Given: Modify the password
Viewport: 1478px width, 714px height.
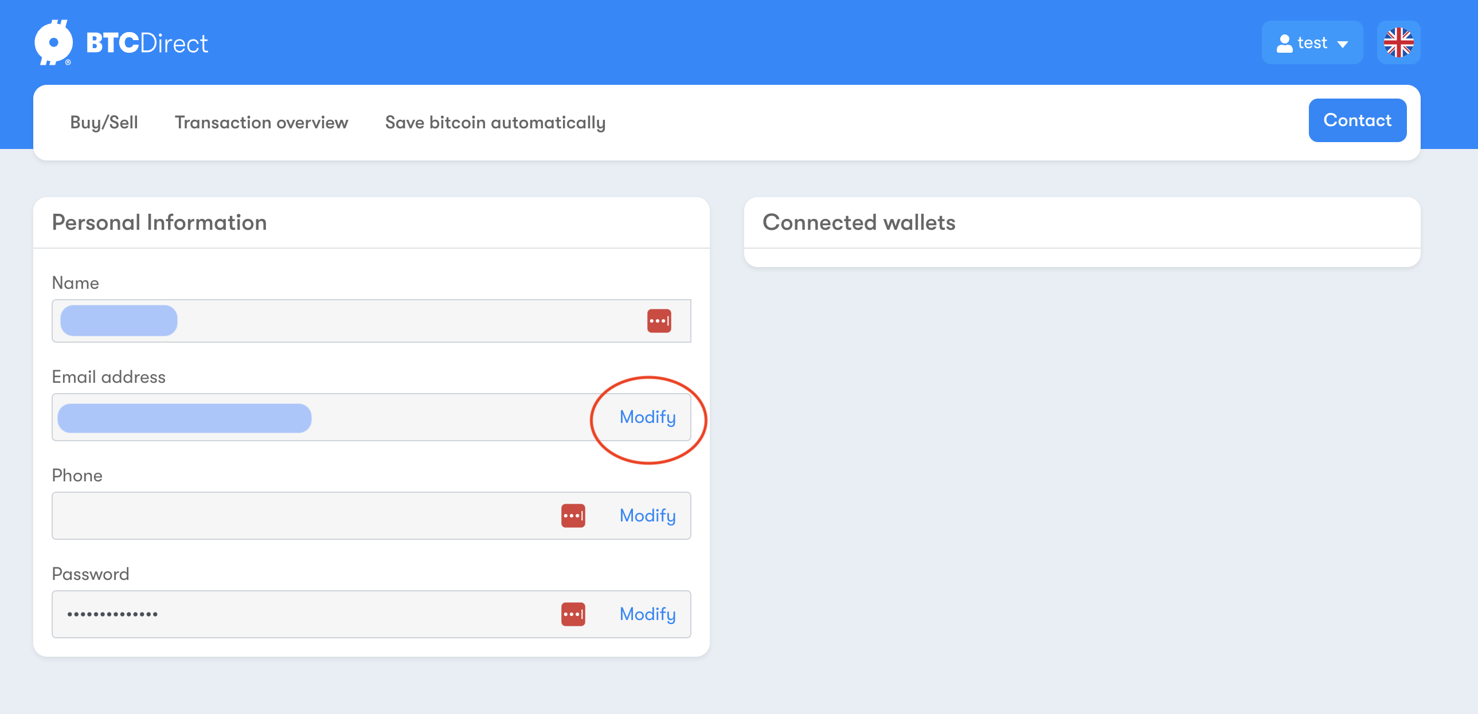Looking at the screenshot, I should coord(647,614).
